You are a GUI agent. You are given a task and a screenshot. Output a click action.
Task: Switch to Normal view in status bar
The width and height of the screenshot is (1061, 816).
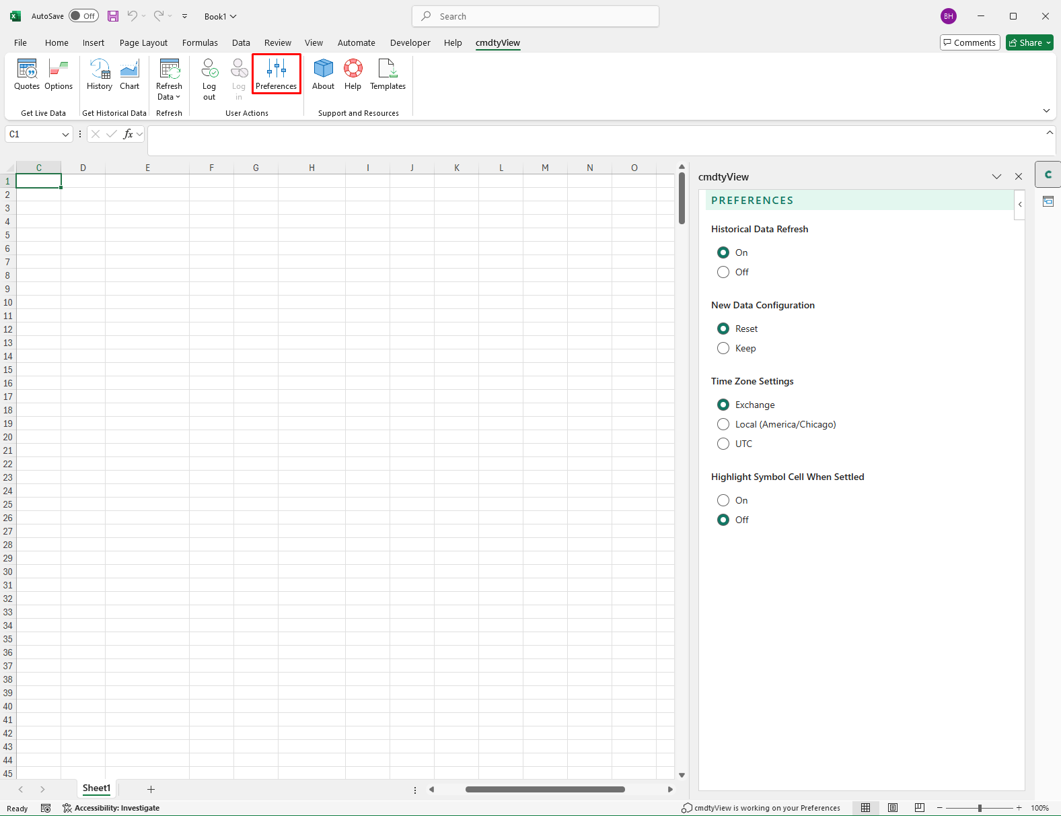point(866,808)
